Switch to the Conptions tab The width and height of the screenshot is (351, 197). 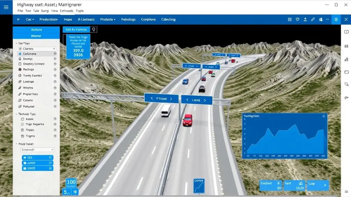[x=148, y=19]
